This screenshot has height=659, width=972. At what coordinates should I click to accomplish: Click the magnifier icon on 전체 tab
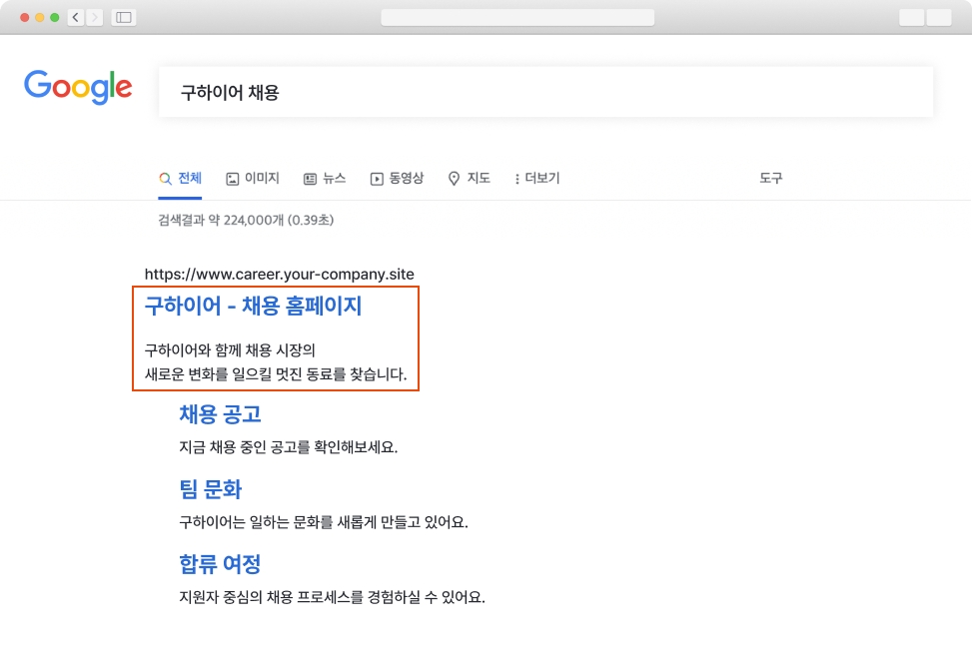click(x=165, y=179)
